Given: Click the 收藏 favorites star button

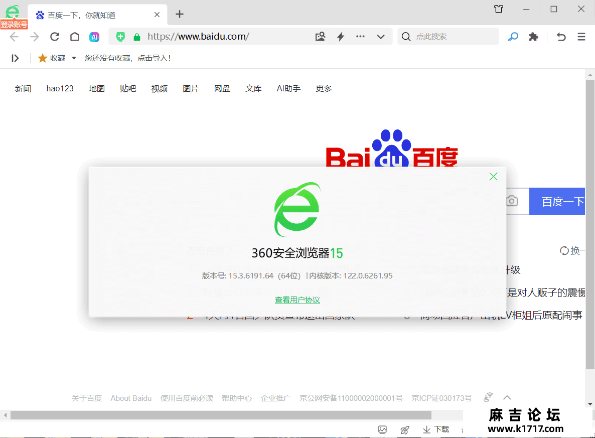Looking at the screenshot, I should click(52, 58).
